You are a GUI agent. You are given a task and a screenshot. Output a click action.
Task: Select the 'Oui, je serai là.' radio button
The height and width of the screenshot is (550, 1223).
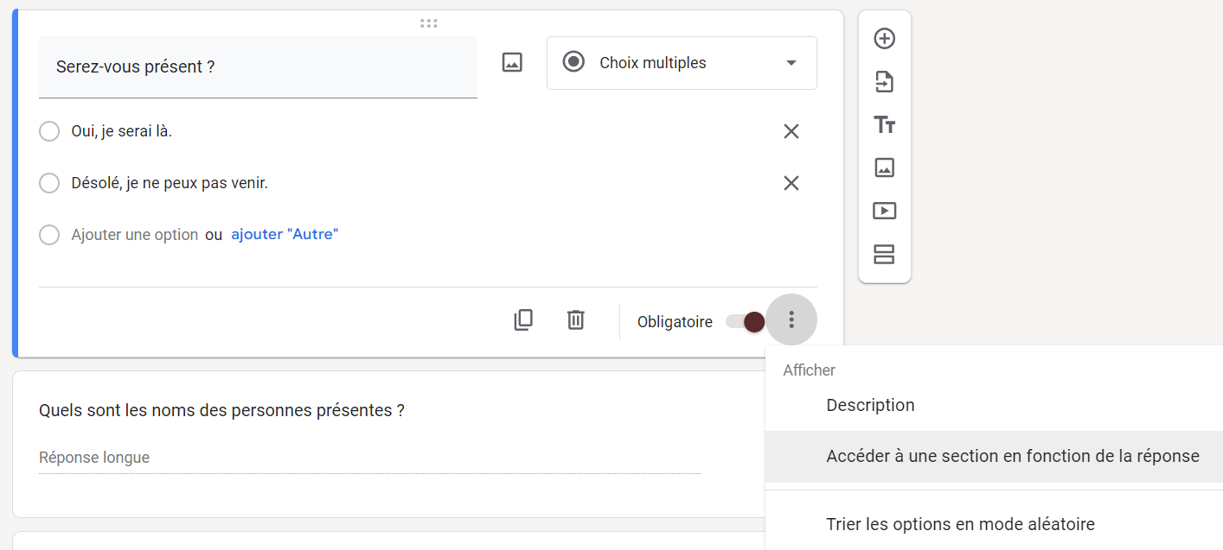point(49,131)
